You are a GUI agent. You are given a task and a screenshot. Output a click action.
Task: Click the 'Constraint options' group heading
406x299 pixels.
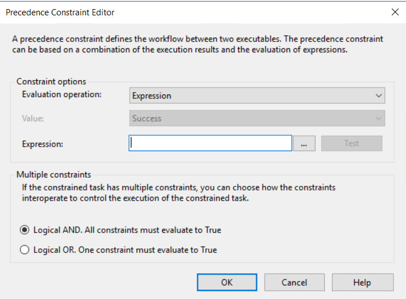[51, 81]
